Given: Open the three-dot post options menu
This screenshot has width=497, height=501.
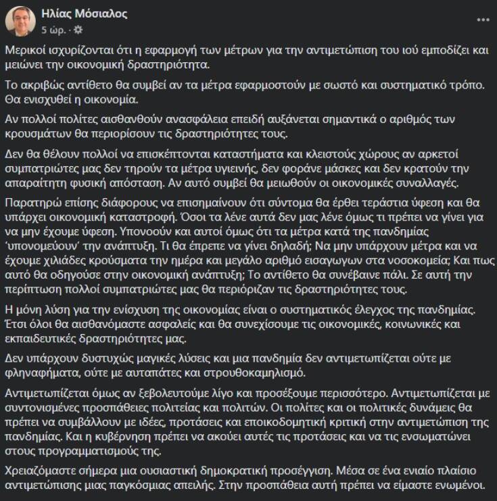Looking at the screenshot, I should 482,21.
